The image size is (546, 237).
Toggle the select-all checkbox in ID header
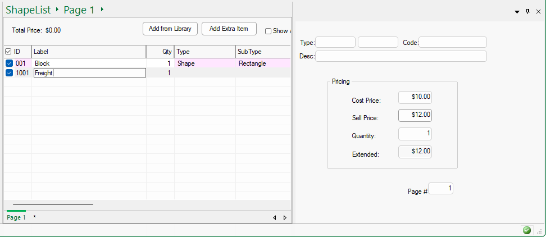(8, 52)
